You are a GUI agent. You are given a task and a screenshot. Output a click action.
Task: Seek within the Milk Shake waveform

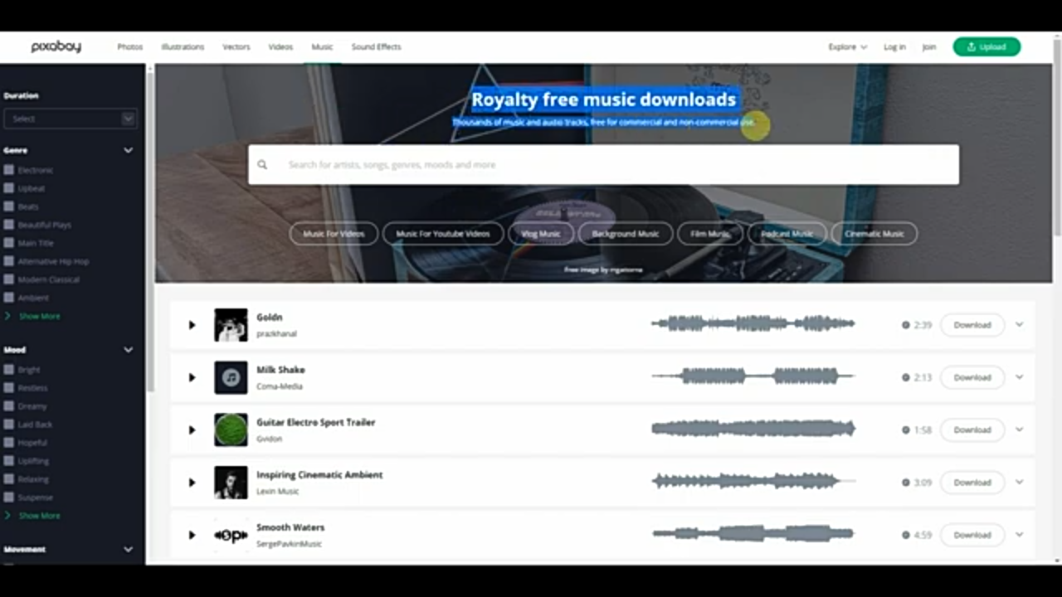[753, 376]
